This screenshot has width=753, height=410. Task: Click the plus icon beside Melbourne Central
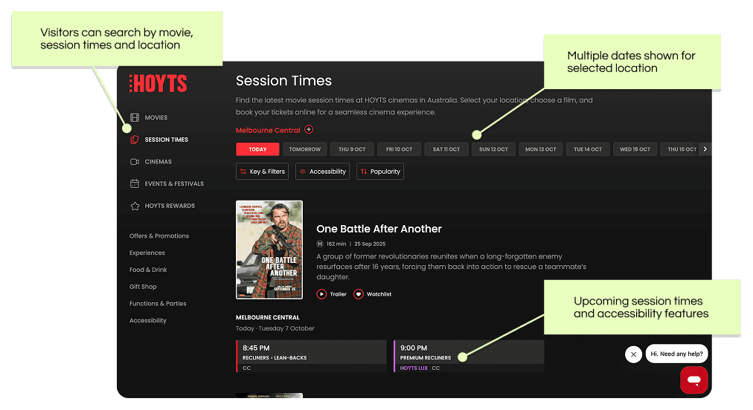pos(309,129)
